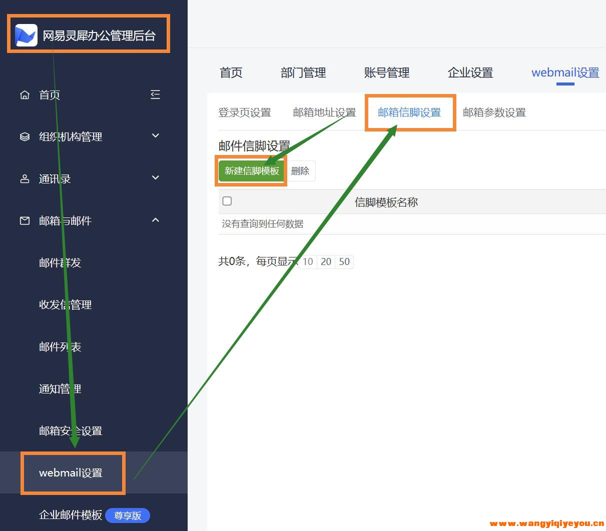Select the 邮箱信脚设置 sub-tab
Screen dimensions: 606x531
(x=409, y=112)
